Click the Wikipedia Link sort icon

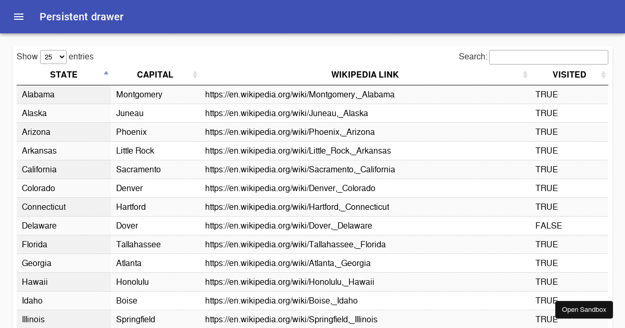pos(526,75)
